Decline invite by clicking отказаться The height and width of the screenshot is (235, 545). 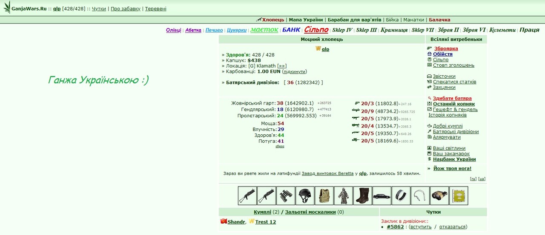tap(452, 227)
